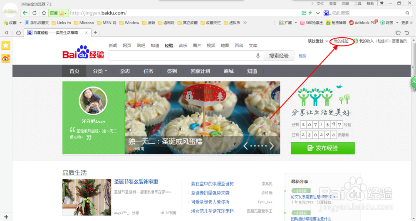Image resolution: width=416 pixels, height=221 pixels.
Task: Click the tab-list back arrow icon
Action: pyautogui.click(x=6, y=33)
